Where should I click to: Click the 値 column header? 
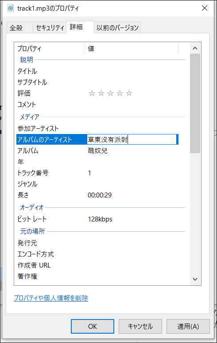(x=132, y=48)
